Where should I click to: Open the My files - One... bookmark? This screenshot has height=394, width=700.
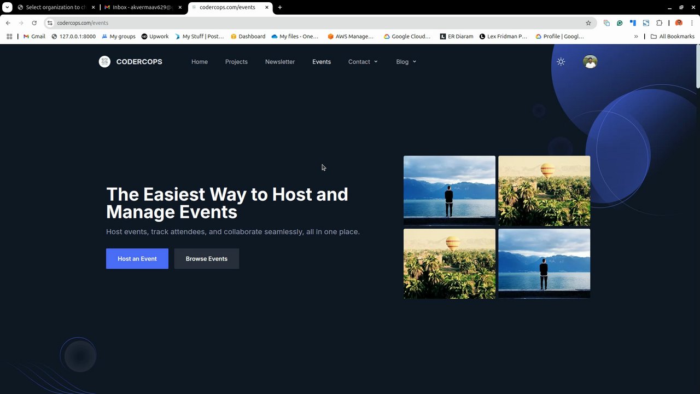295,37
